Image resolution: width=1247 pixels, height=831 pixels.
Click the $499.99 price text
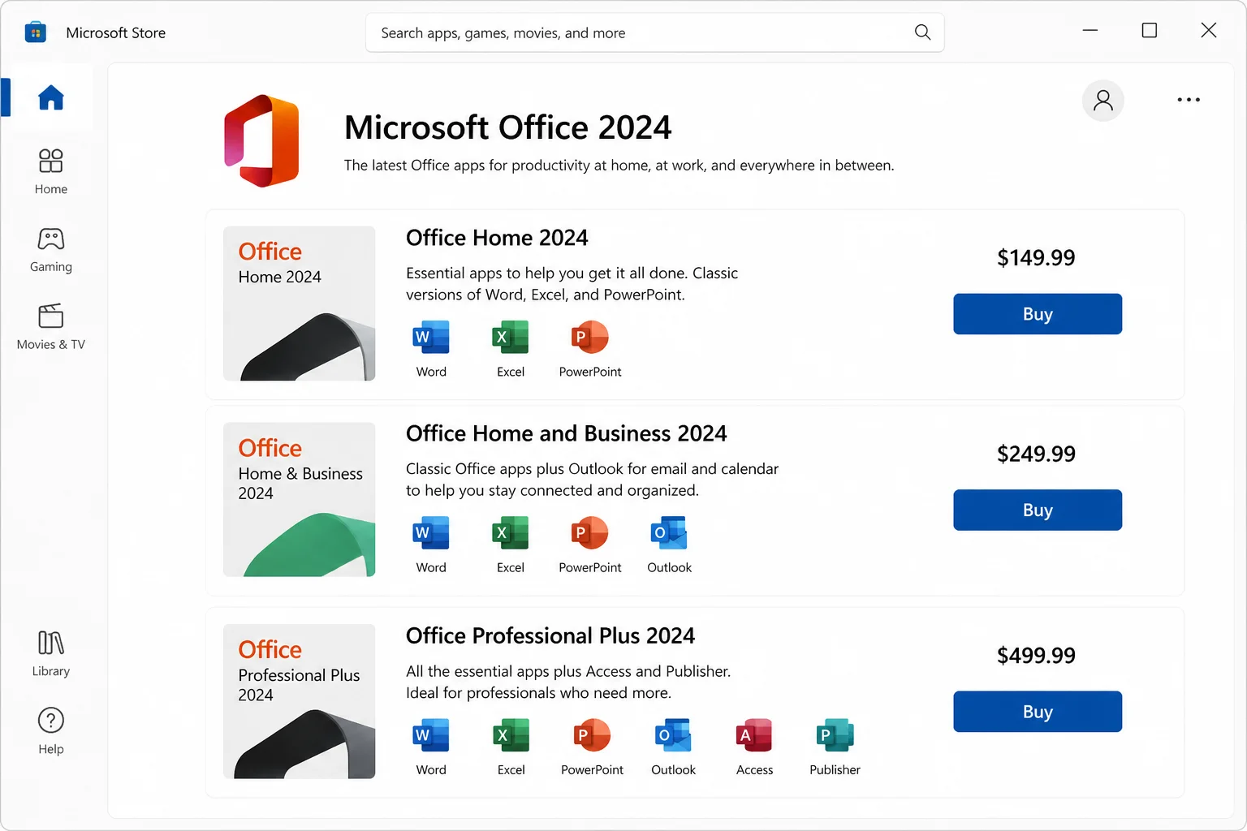[x=1036, y=656]
